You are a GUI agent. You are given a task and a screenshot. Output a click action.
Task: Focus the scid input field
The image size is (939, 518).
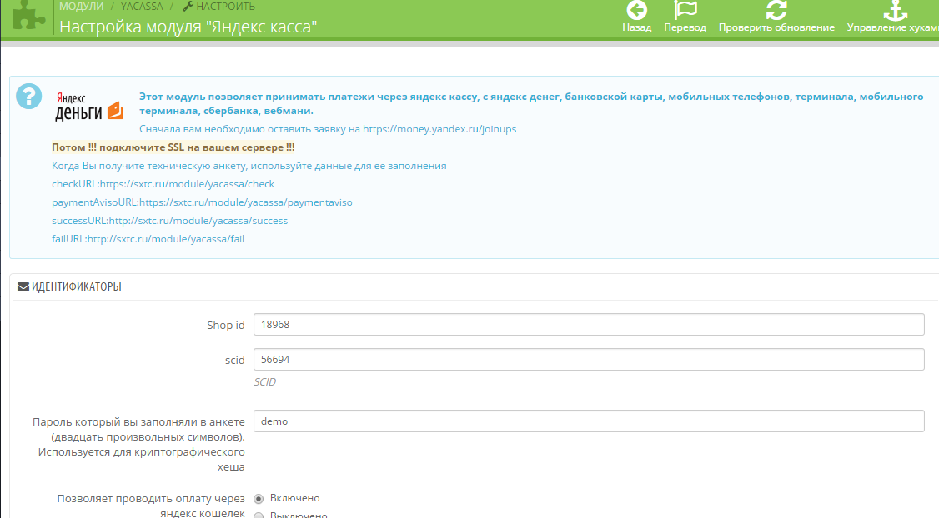(589, 360)
